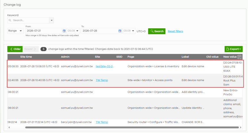248x133 pixels.
Task: Click the Site time column header
Action: pos(26,57)
